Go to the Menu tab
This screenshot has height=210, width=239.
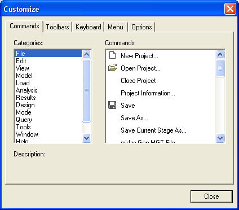click(116, 27)
